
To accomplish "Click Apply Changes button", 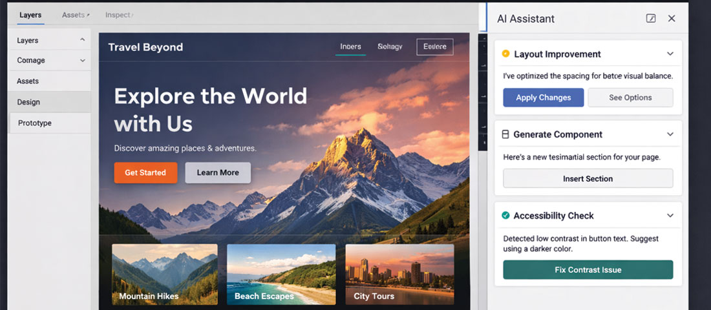I will (x=543, y=98).
